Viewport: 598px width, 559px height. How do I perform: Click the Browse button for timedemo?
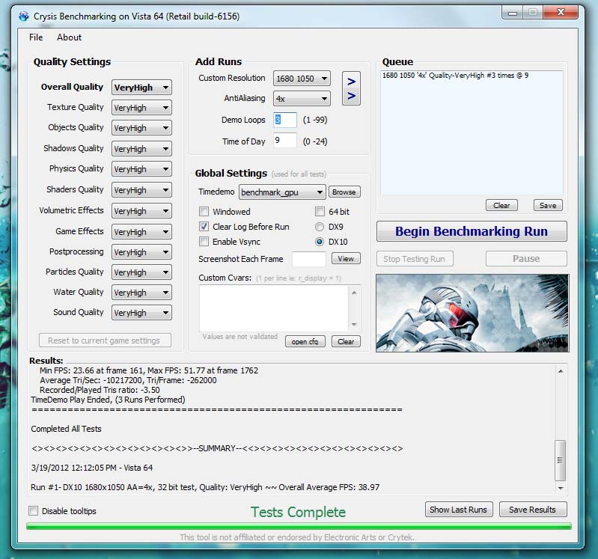tap(344, 192)
